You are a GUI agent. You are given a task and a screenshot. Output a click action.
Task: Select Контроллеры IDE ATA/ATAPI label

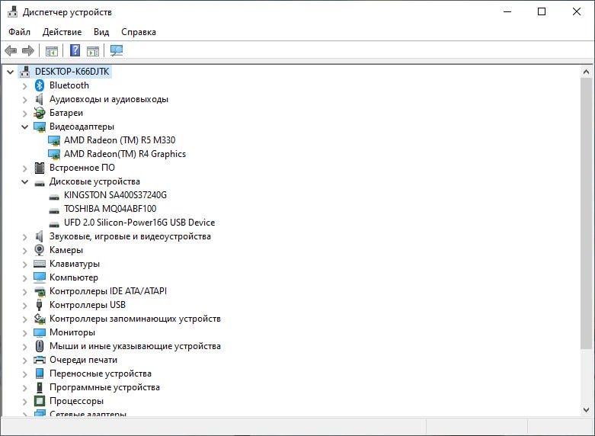107,291
